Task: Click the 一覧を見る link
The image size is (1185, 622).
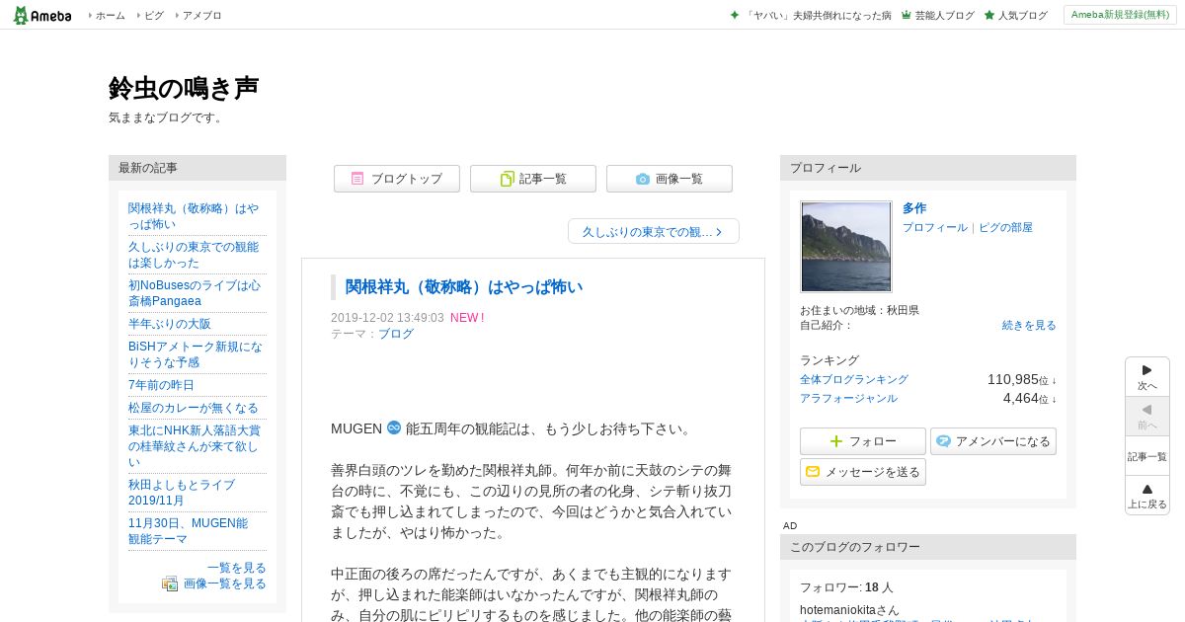Action: [x=237, y=568]
